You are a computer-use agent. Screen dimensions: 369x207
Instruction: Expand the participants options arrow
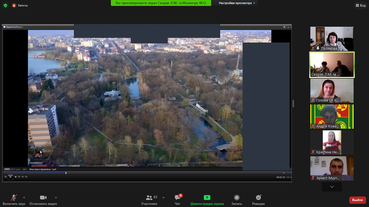(x=164, y=198)
